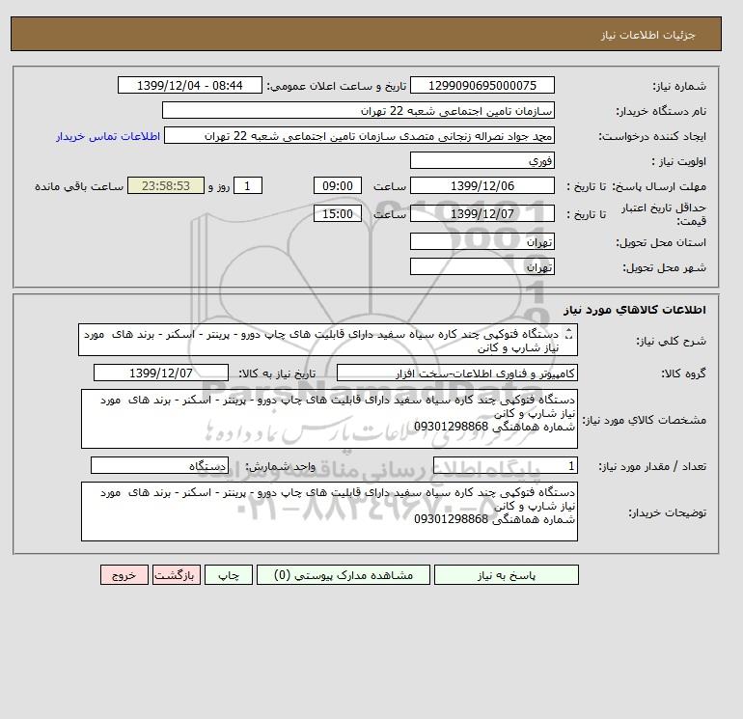Open 'اطلاعات تماس خریدار' link
The width and height of the screenshot is (743, 719).
click(108, 136)
